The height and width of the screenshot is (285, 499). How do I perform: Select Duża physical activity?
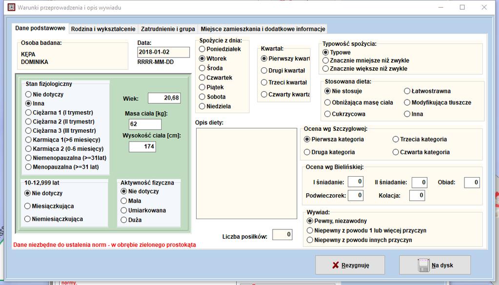[x=131, y=220]
